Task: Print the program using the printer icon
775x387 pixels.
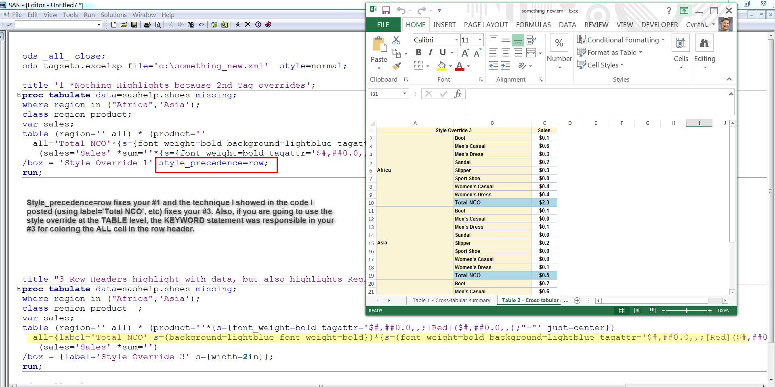Action: pyautogui.click(x=147, y=25)
